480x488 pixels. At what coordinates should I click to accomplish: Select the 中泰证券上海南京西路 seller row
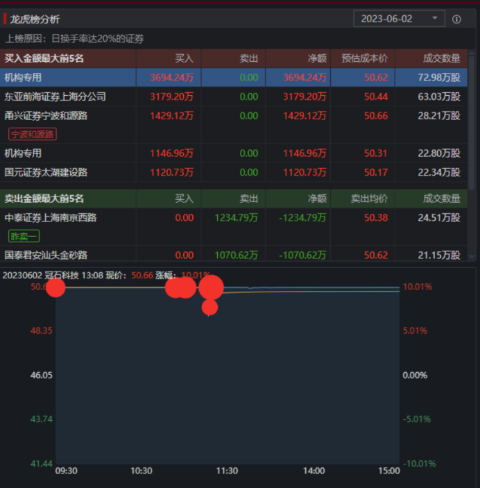click(x=234, y=226)
